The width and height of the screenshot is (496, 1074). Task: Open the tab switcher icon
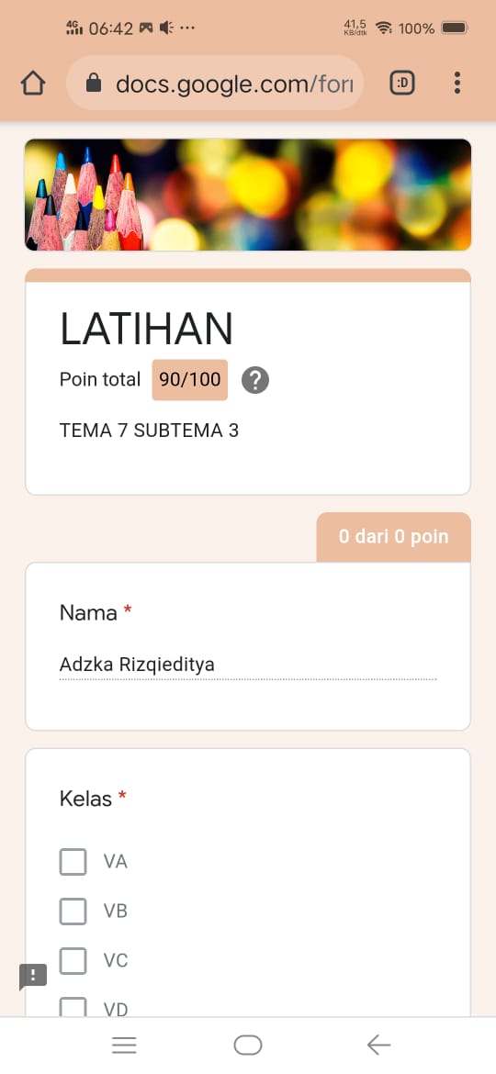point(402,84)
